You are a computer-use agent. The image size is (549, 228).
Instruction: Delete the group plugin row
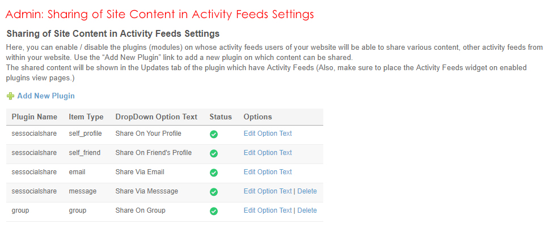click(307, 210)
